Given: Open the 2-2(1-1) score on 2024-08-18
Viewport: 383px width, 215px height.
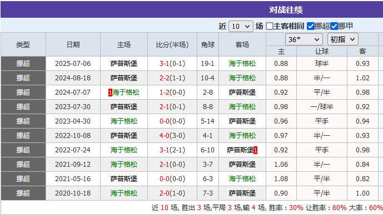Looking at the screenshot, I should [172, 78].
